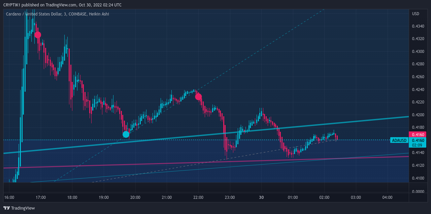Click the 0.4280 price axis label
This screenshot has width=431, height=214.
click(x=418, y=64)
